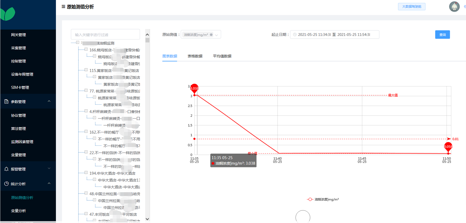Click the 报警管理 bell icon

[x=6, y=169]
